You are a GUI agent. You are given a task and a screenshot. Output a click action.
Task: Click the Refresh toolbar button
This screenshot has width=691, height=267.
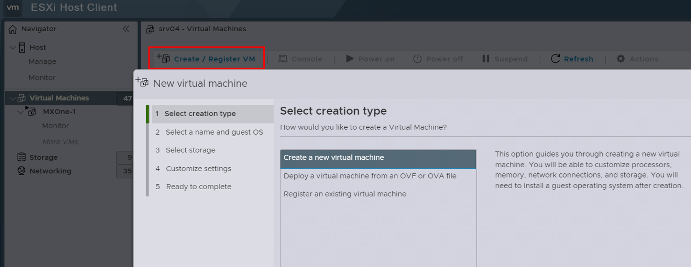click(x=572, y=59)
